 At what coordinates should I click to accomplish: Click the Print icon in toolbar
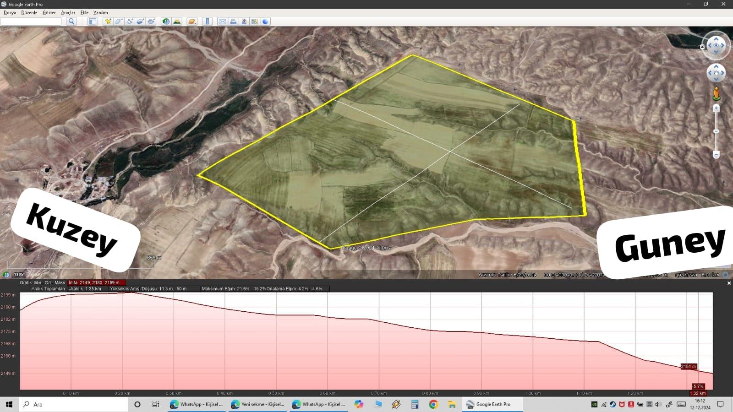[x=233, y=22]
